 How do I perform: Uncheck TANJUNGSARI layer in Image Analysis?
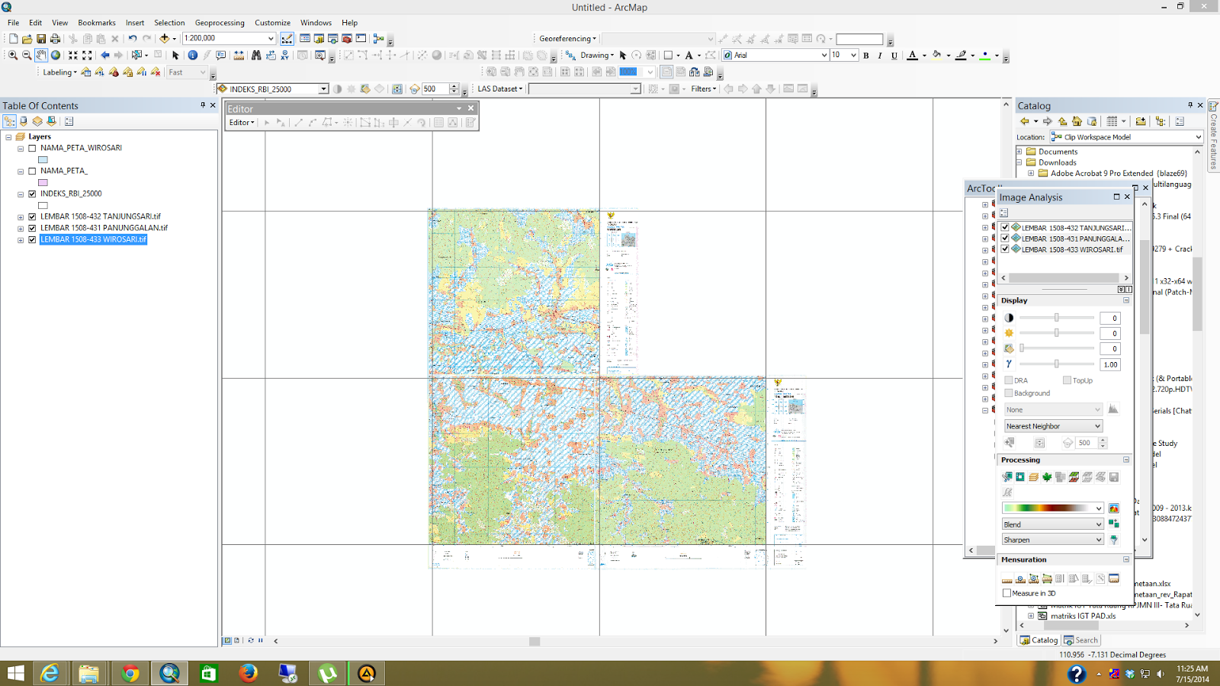(1005, 227)
